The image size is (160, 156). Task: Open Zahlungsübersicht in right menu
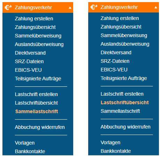(x=121, y=27)
